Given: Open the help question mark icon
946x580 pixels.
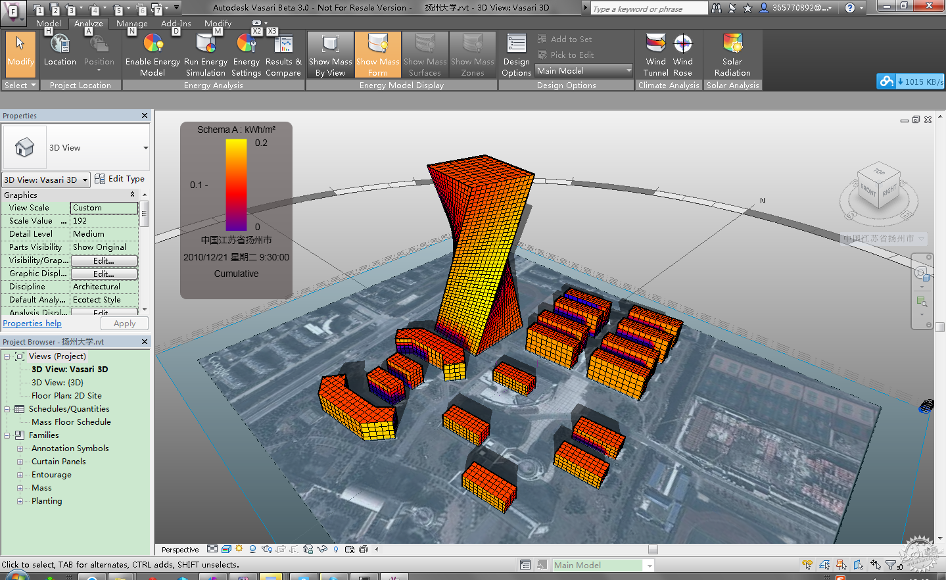Looking at the screenshot, I should tap(850, 8).
